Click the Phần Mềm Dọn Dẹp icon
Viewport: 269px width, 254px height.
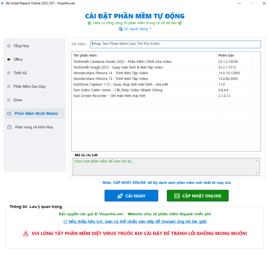9,87
